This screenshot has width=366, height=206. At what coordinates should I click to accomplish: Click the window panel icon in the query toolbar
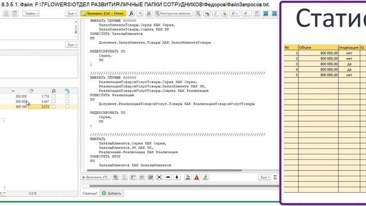tap(257, 14)
